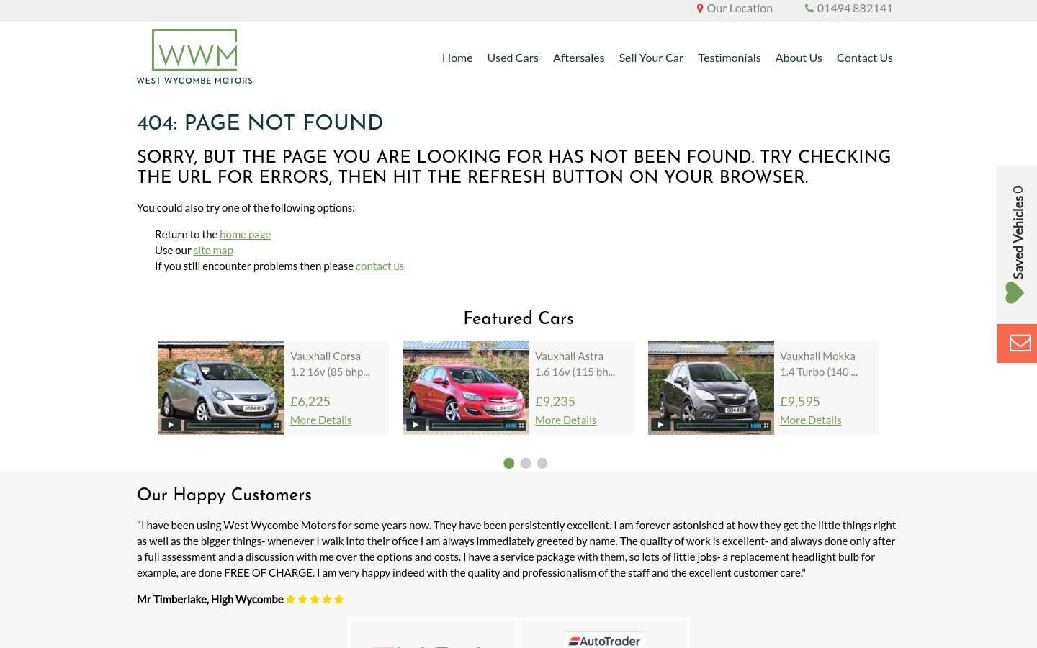The width and height of the screenshot is (1037, 648).
Task: Play the Vauxhall Astra video
Action: (416, 425)
